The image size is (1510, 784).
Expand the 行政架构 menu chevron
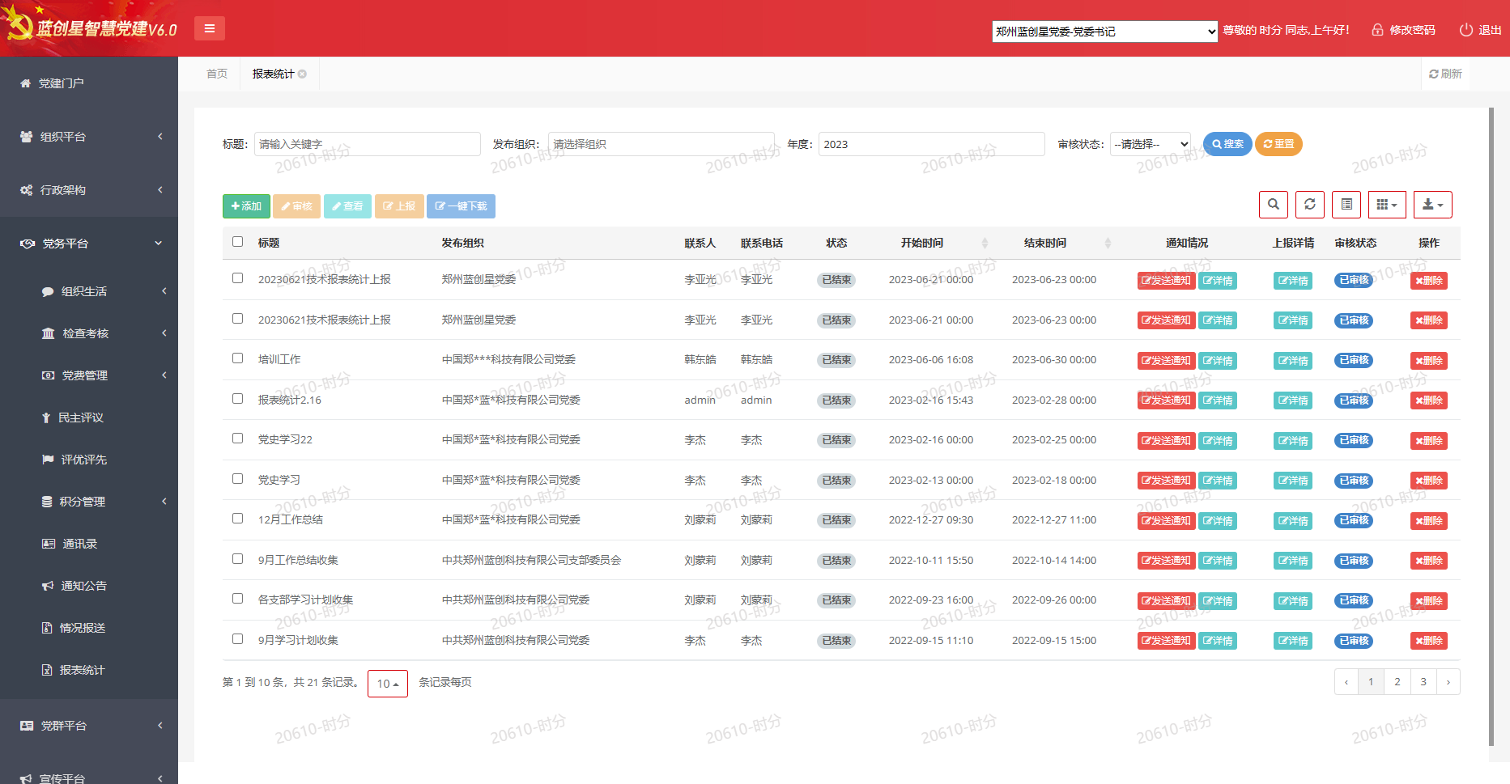click(x=160, y=189)
